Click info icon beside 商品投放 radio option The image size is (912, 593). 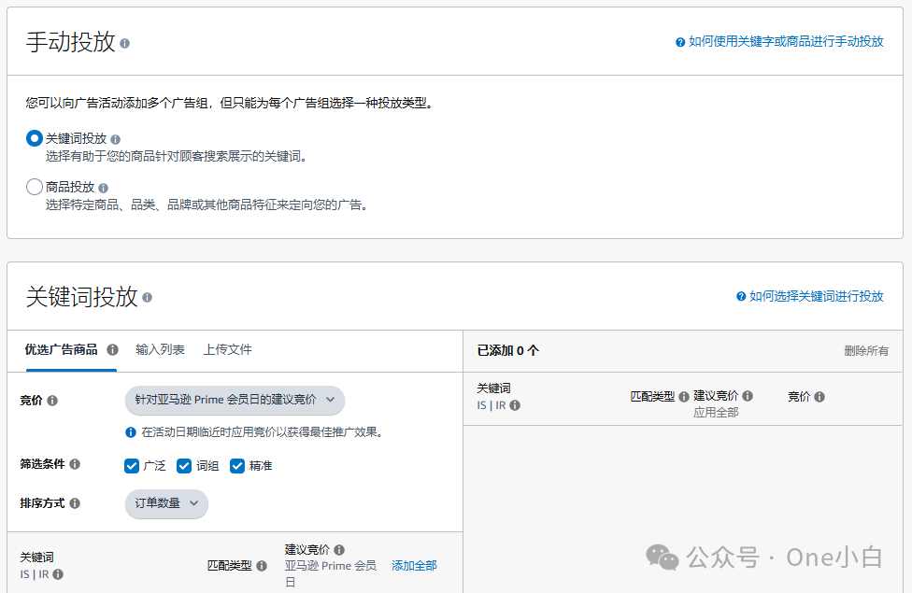click(104, 188)
